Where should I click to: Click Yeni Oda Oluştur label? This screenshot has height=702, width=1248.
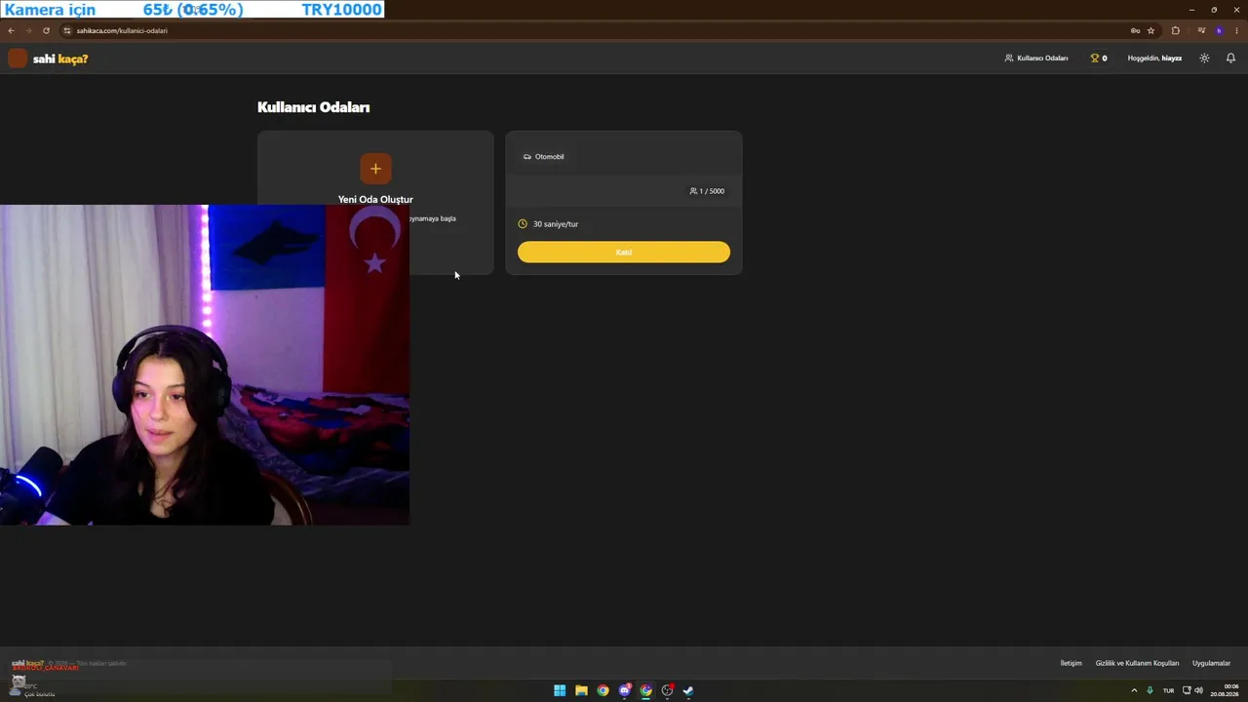tap(375, 199)
